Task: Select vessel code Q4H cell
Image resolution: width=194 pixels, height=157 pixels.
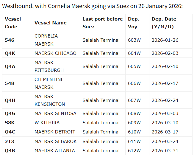Action: (10, 100)
